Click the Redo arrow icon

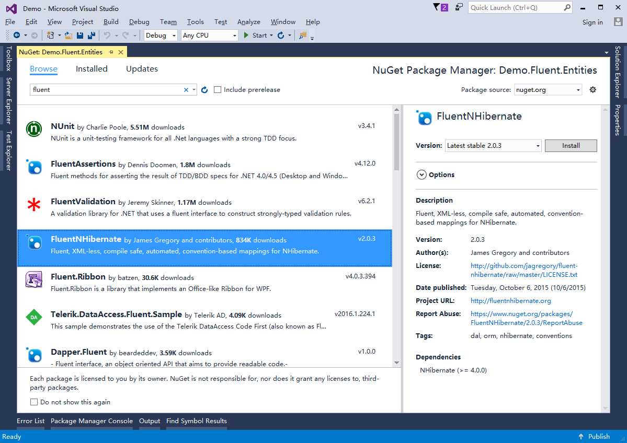pos(126,35)
